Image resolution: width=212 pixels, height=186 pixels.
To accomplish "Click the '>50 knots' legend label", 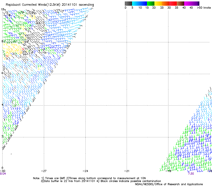I will point(204,8).
